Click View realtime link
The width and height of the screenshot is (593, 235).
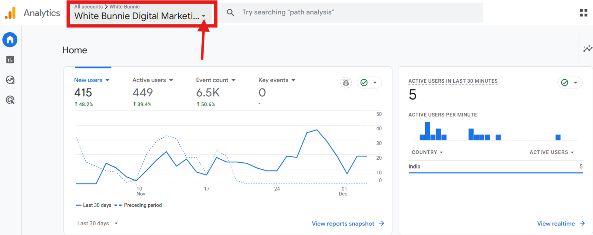point(560,224)
